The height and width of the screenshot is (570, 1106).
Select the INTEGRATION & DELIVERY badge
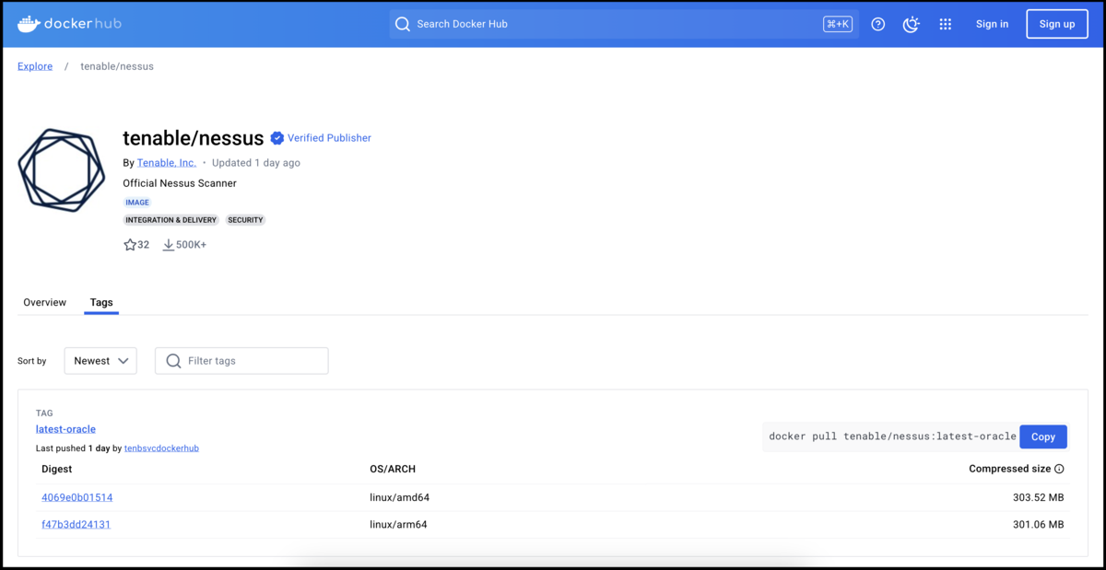click(x=171, y=220)
